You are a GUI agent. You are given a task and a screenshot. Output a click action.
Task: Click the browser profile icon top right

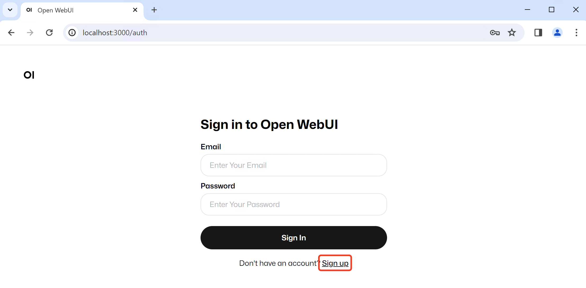click(557, 33)
